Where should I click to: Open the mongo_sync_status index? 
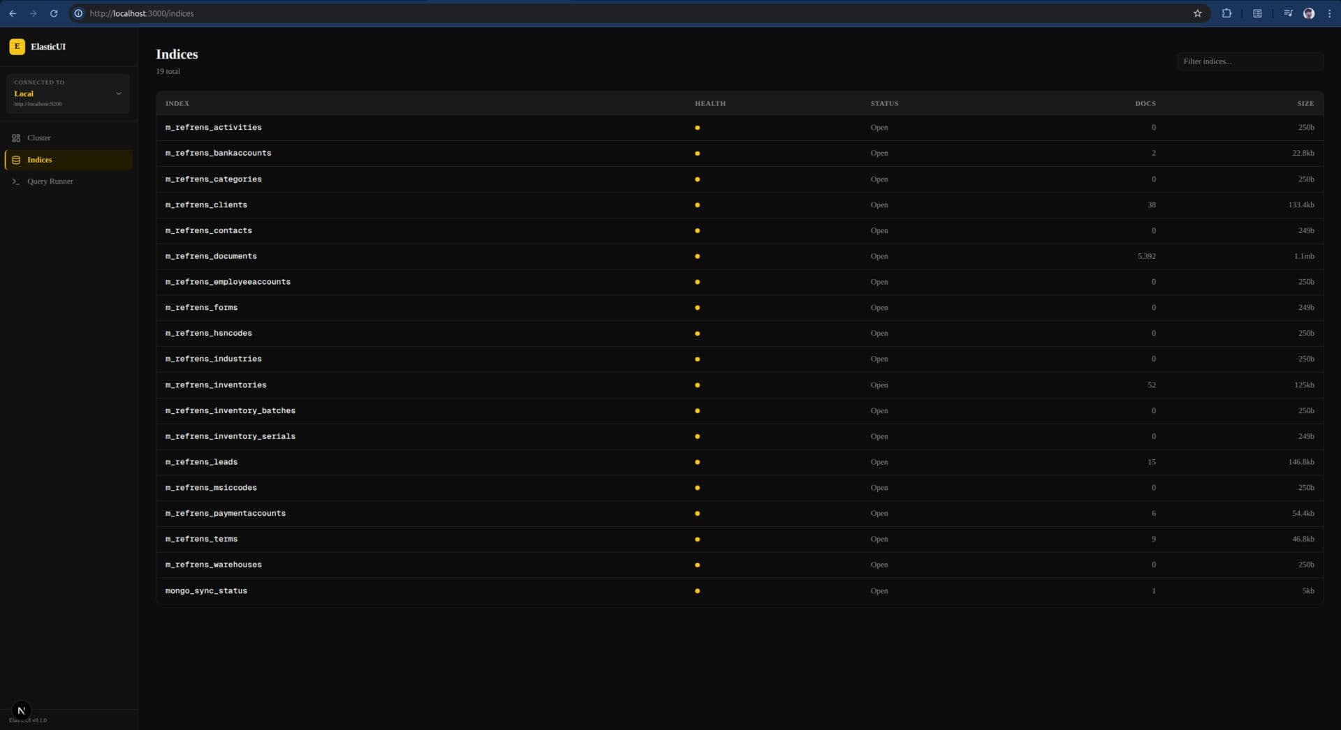pyautogui.click(x=206, y=591)
